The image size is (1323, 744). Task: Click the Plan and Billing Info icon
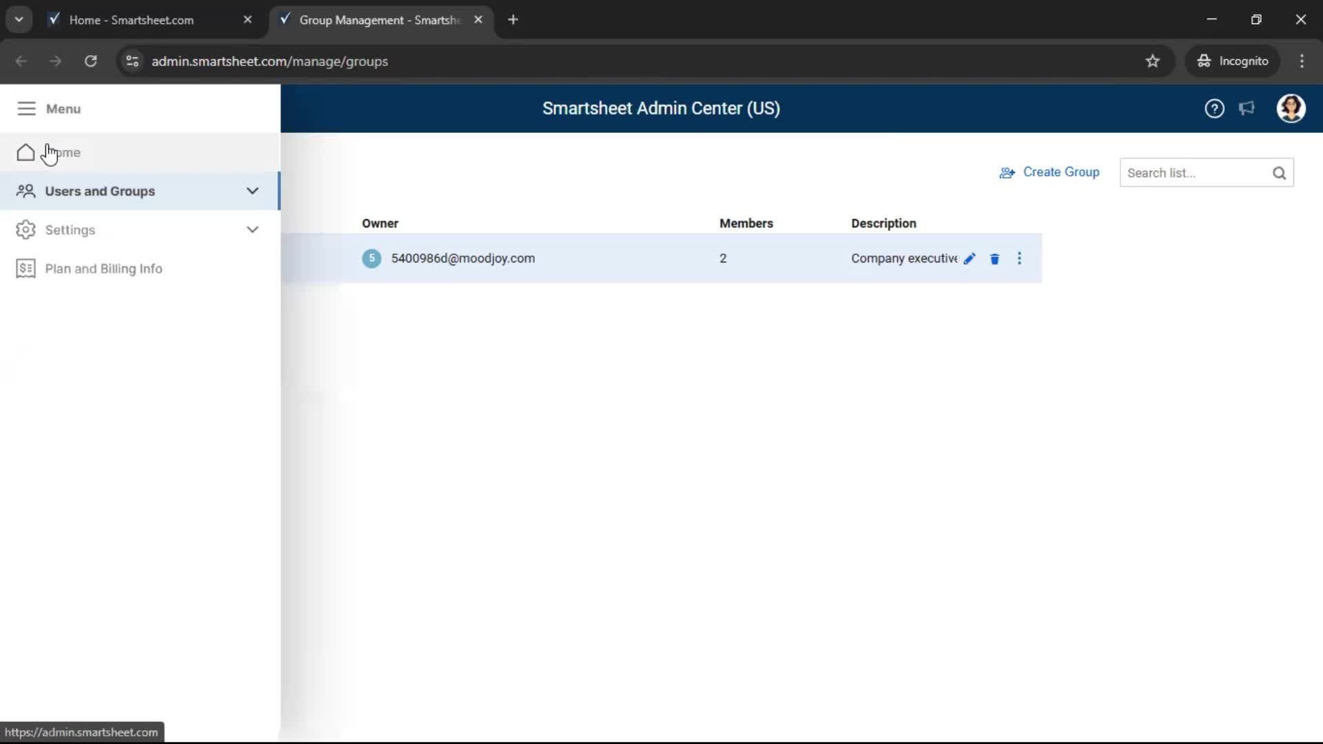coord(25,269)
